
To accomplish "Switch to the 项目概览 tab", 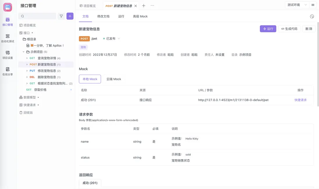I will (88, 6).
